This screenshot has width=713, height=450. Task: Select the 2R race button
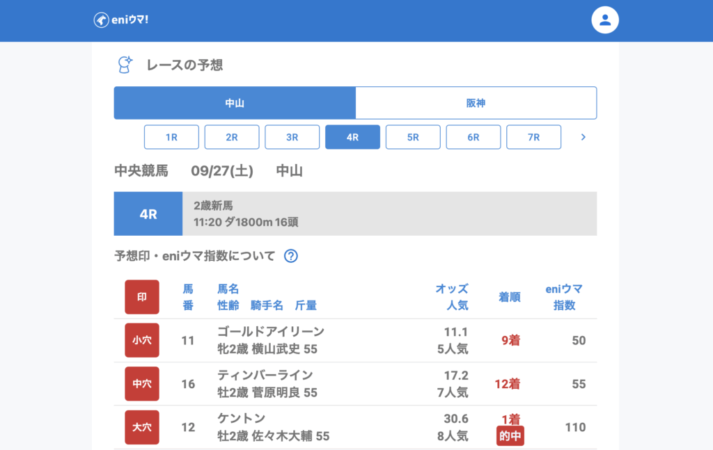tap(232, 137)
